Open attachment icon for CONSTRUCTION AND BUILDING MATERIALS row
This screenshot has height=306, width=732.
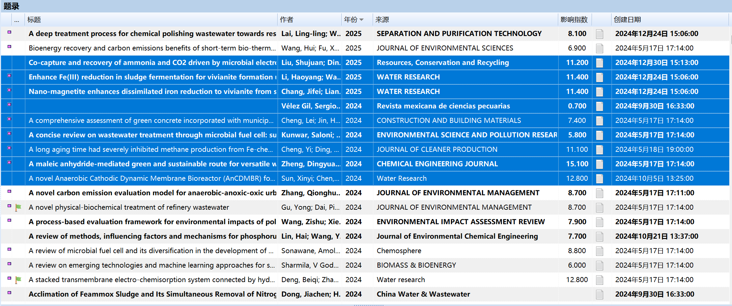599,121
